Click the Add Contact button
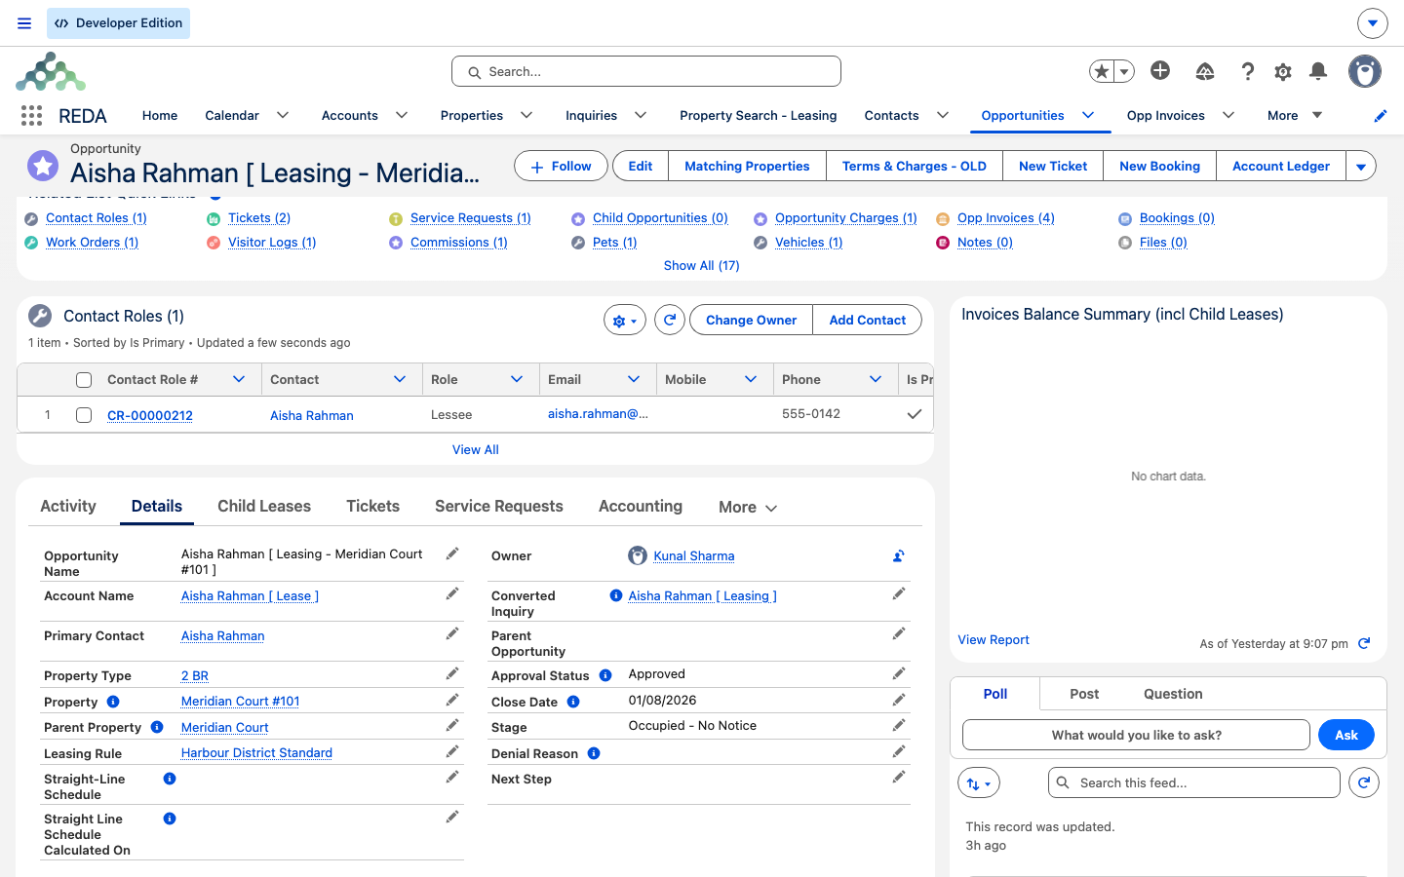1404x877 pixels. 867,320
